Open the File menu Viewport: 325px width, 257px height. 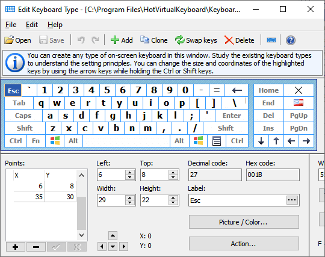11,25
